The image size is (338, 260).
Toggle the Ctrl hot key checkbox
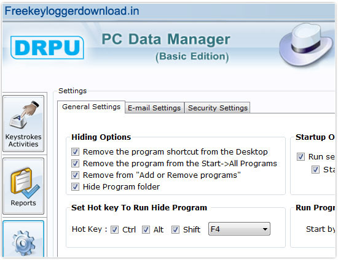coord(114,230)
